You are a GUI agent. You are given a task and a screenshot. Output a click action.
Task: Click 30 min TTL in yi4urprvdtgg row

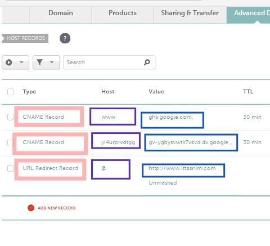(252, 142)
